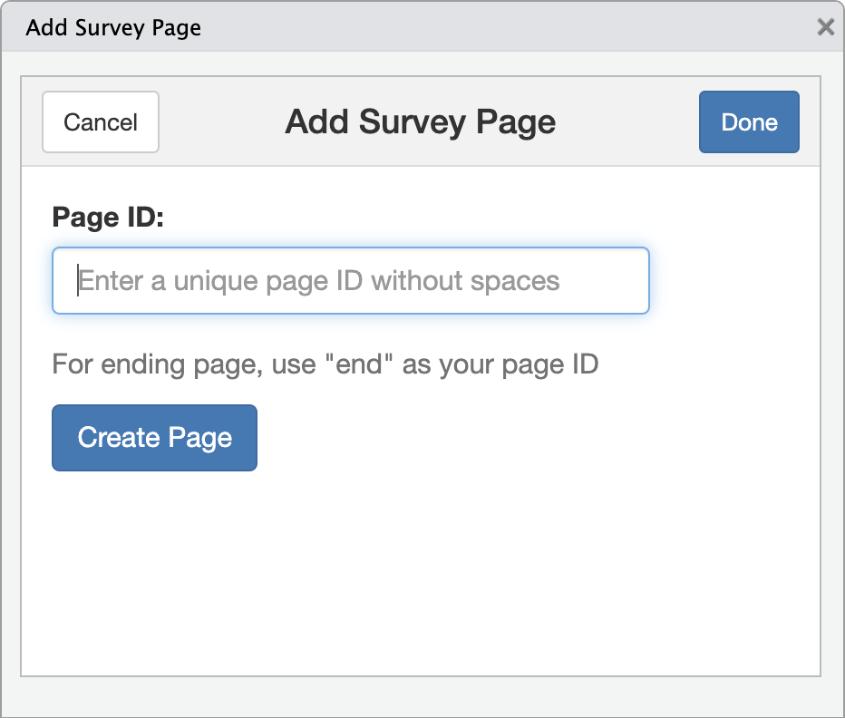845x718 pixels.
Task: Dismiss the dialog using the X icon
Action: tap(825, 26)
